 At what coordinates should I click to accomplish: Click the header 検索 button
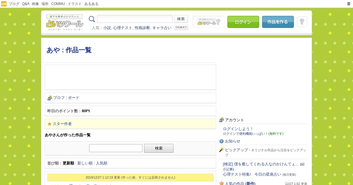click(x=181, y=19)
